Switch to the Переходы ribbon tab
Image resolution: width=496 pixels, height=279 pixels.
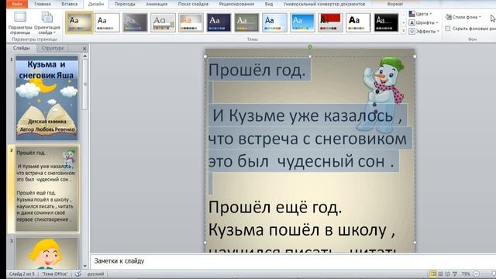[x=125, y=4]
